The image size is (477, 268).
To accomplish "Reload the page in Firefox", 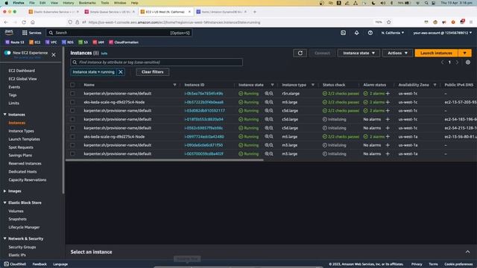I will (24, 22).
